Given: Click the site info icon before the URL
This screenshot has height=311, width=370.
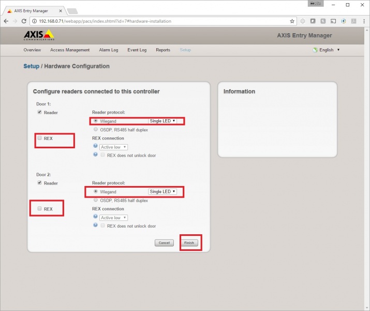Looking at the screenshot, I should 35,21.
